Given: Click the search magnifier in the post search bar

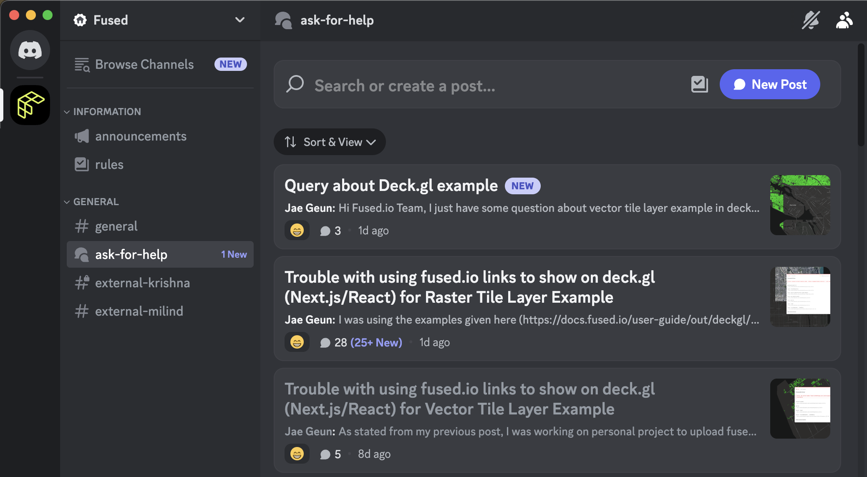Looking at the screenshot, I should [294, 84].
